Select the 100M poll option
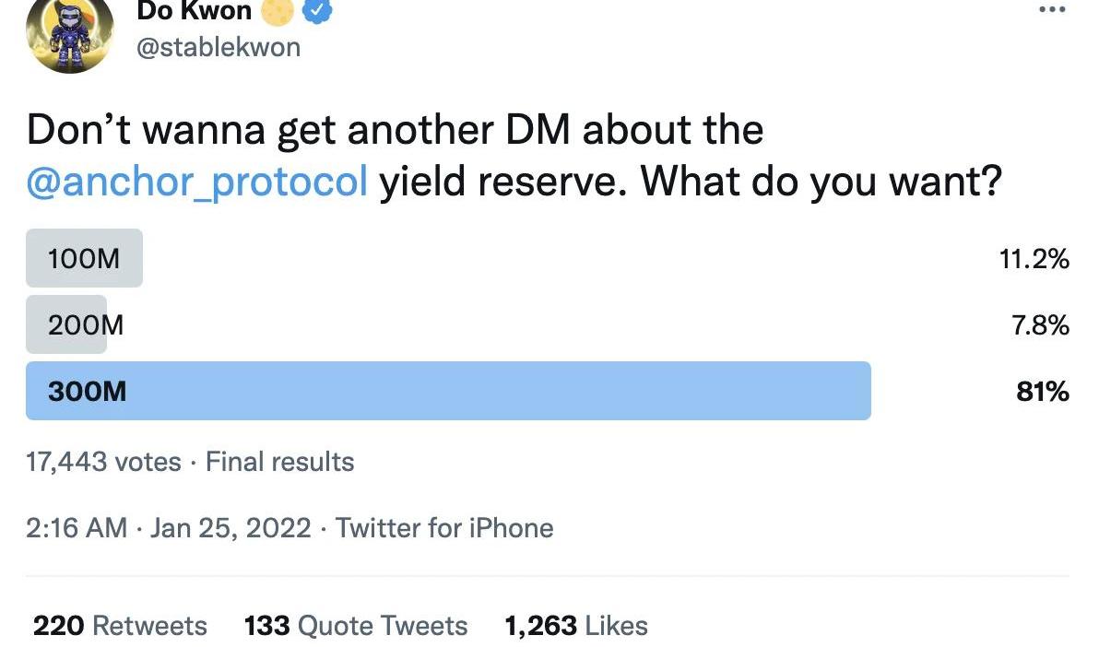This screenshot has height=647, width=1099. tap(84, 259)
